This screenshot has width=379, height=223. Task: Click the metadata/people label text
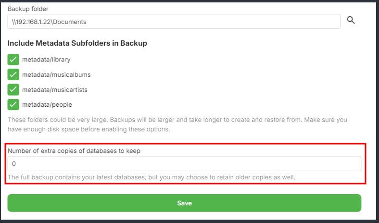pos(47,104)
